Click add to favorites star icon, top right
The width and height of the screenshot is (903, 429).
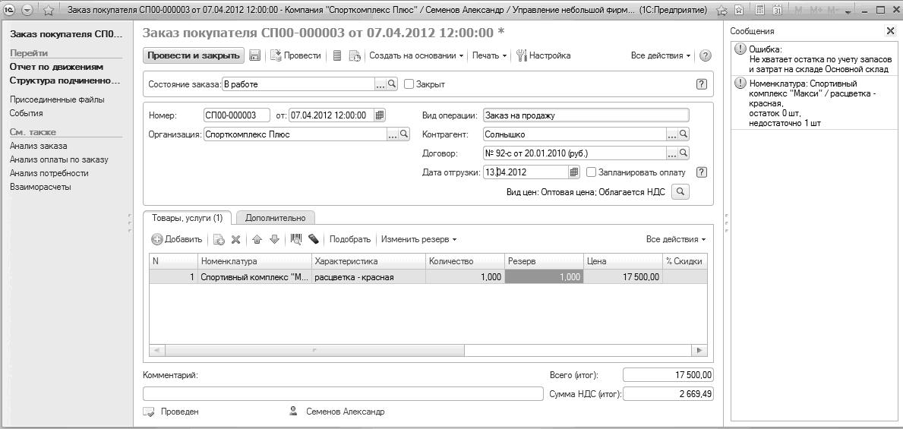tap(722, 10)
